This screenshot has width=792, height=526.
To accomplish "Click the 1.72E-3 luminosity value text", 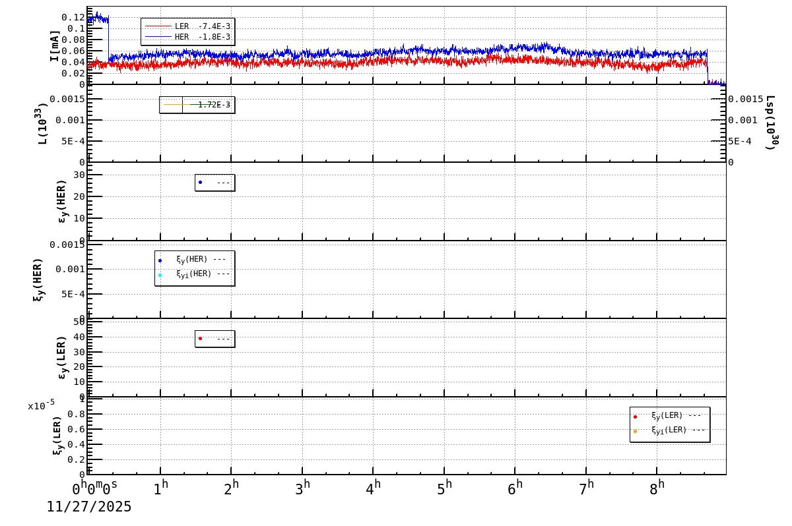I will pyautogui.click(x=216, y=103).
